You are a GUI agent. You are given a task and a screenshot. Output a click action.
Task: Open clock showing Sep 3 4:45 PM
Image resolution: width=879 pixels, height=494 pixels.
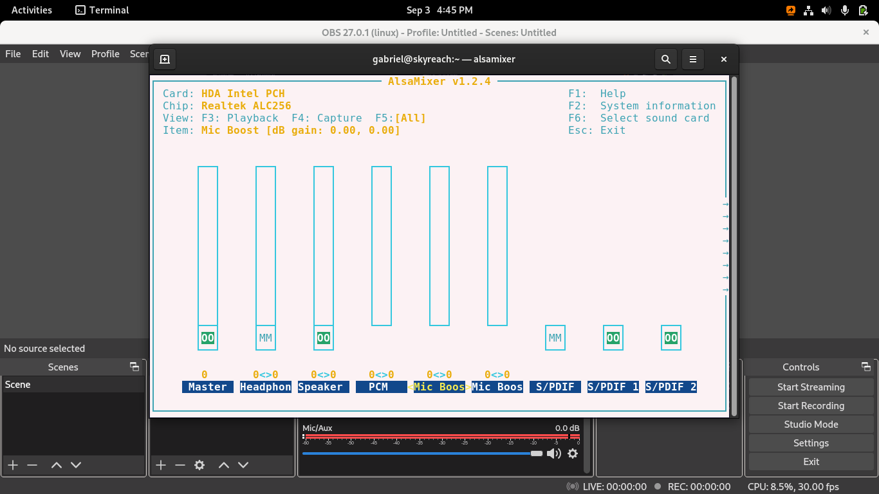[439, 10]
